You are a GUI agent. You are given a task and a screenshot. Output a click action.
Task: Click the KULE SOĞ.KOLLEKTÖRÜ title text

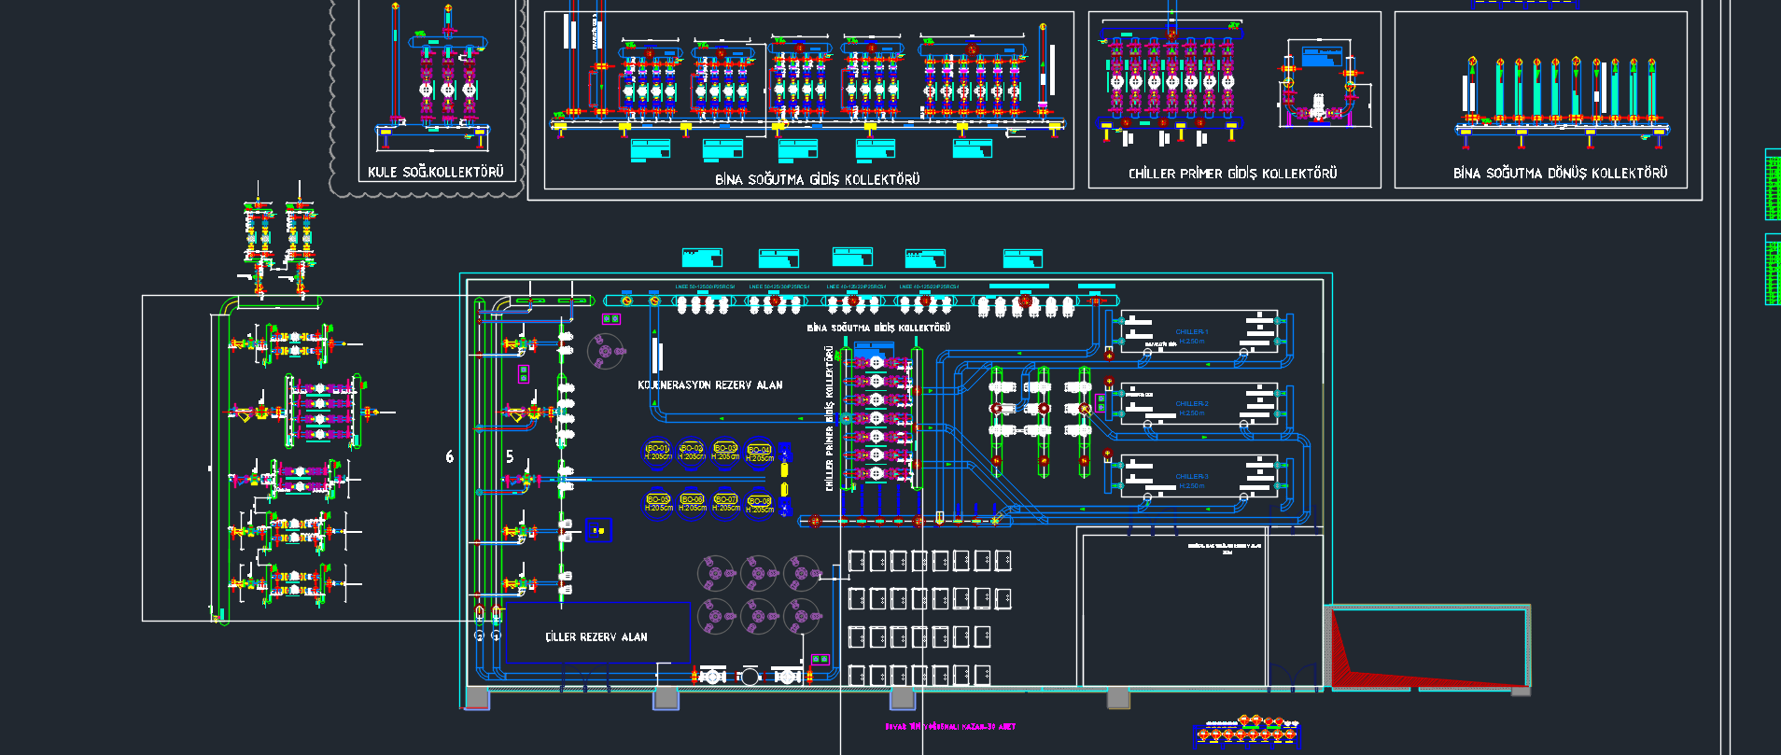click(x=435, y=173)
